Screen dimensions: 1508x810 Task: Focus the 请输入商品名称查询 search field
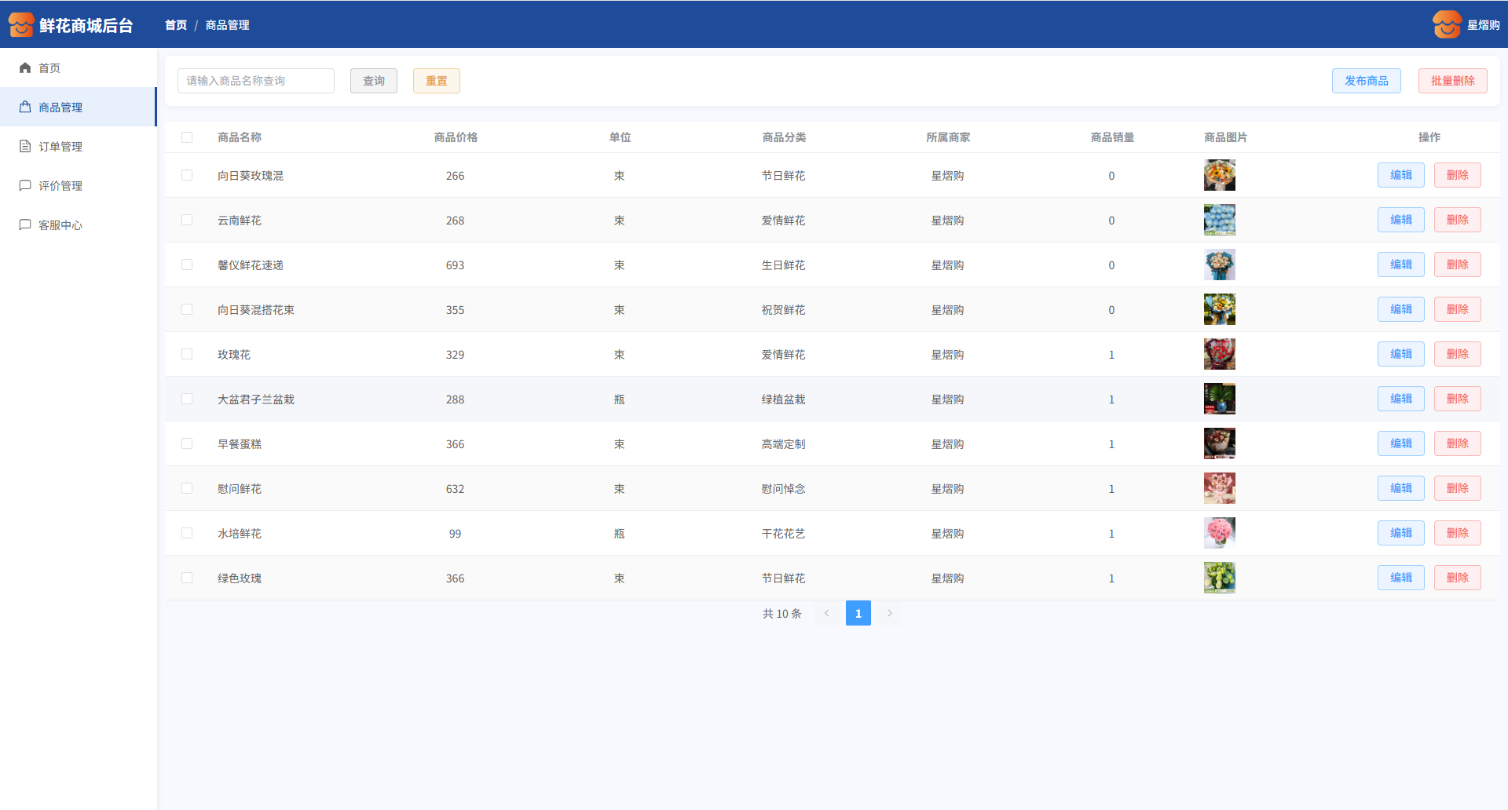pos(256,81)
